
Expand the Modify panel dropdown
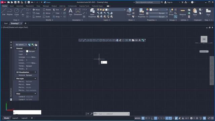49,20
